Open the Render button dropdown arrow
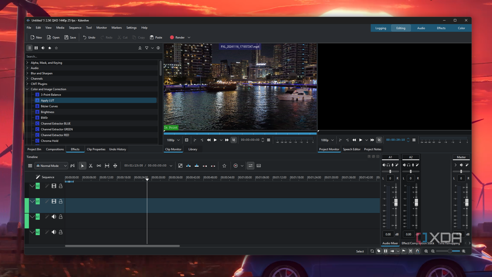The height and width of the screenshot is (277, 492). pyautogui.click(x=189, y=37)
